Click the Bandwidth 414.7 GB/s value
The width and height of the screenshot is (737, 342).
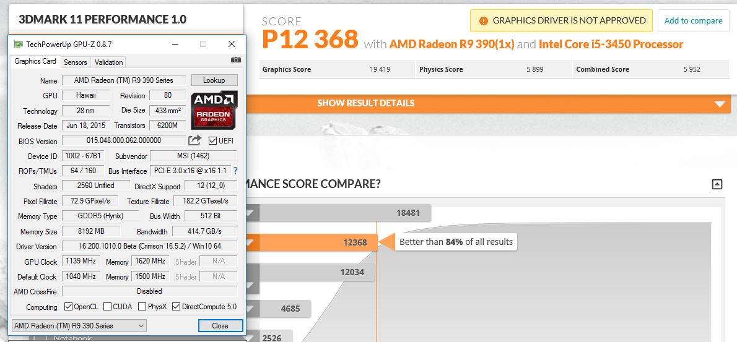204,231
